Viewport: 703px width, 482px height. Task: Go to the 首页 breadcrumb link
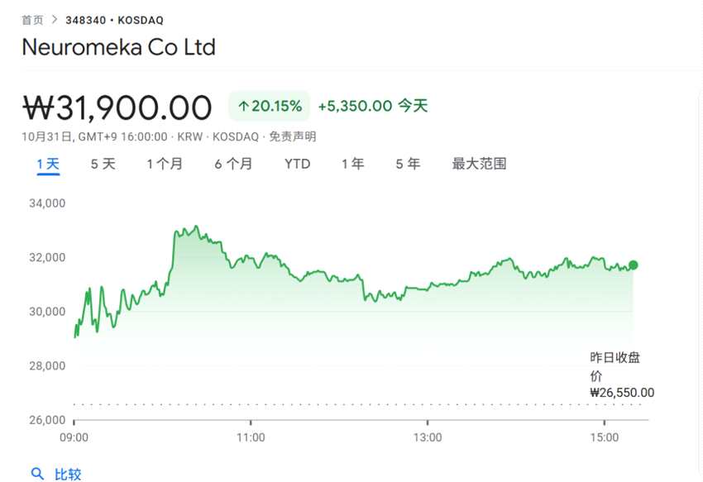32,20
